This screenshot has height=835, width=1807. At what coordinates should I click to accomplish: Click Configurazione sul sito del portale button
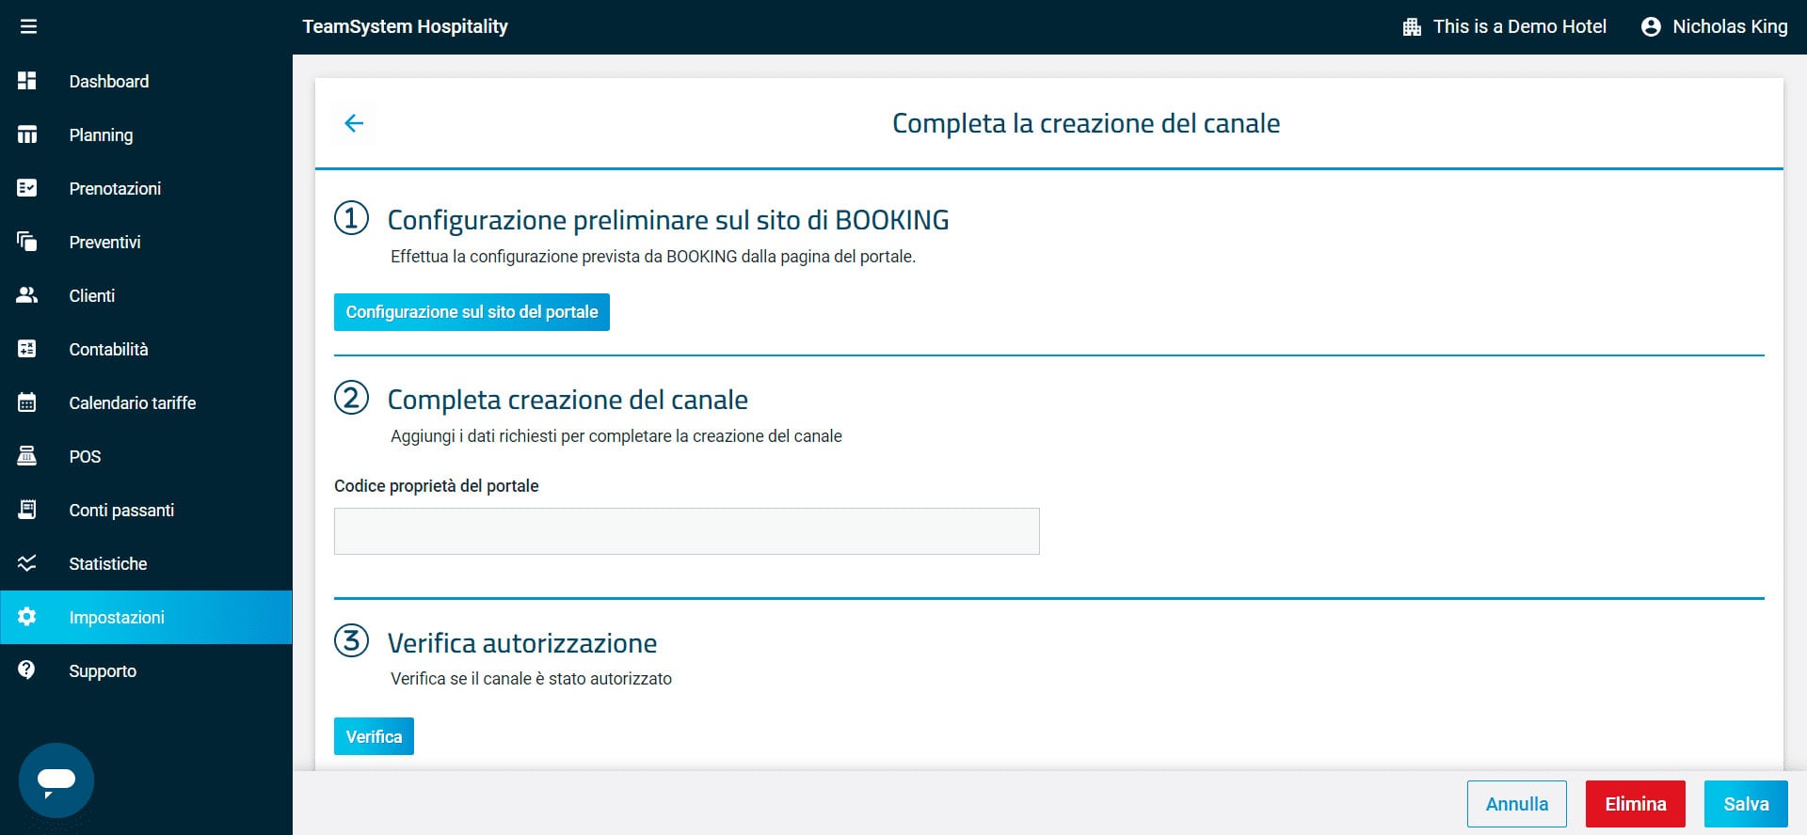pyautogui.click(x=472, y=312)
